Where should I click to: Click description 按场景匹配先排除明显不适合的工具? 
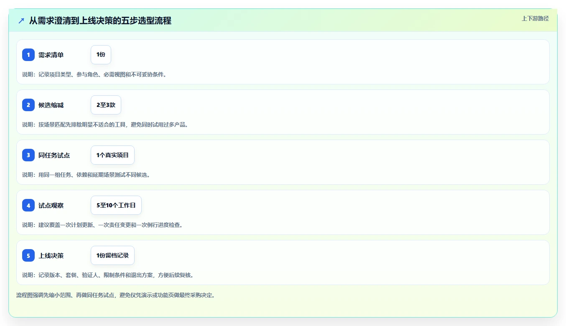[105, 125]
